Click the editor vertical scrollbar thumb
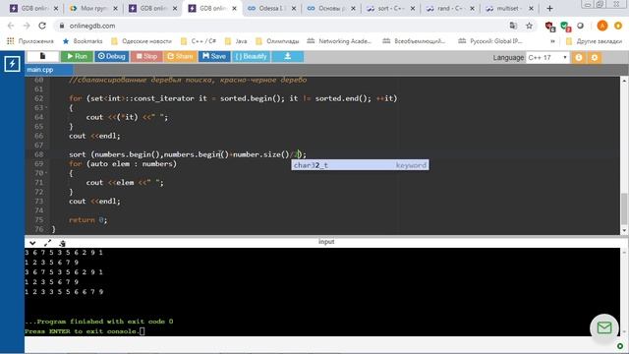Screen dimensions: 629x354 pos(624,208)
